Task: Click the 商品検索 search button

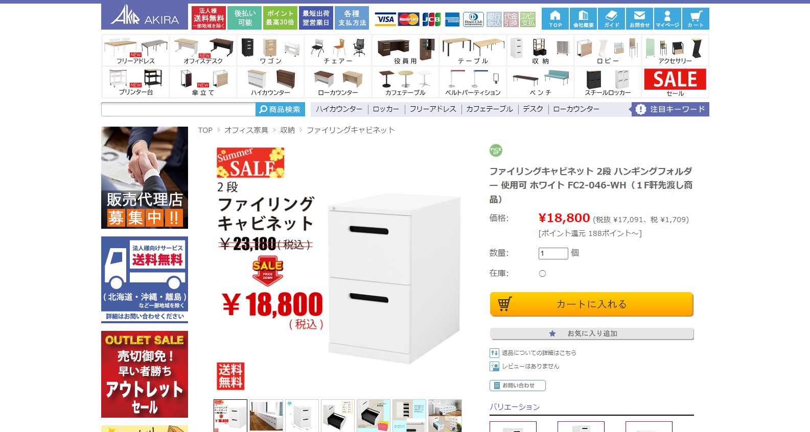Action: click(280, 109)
